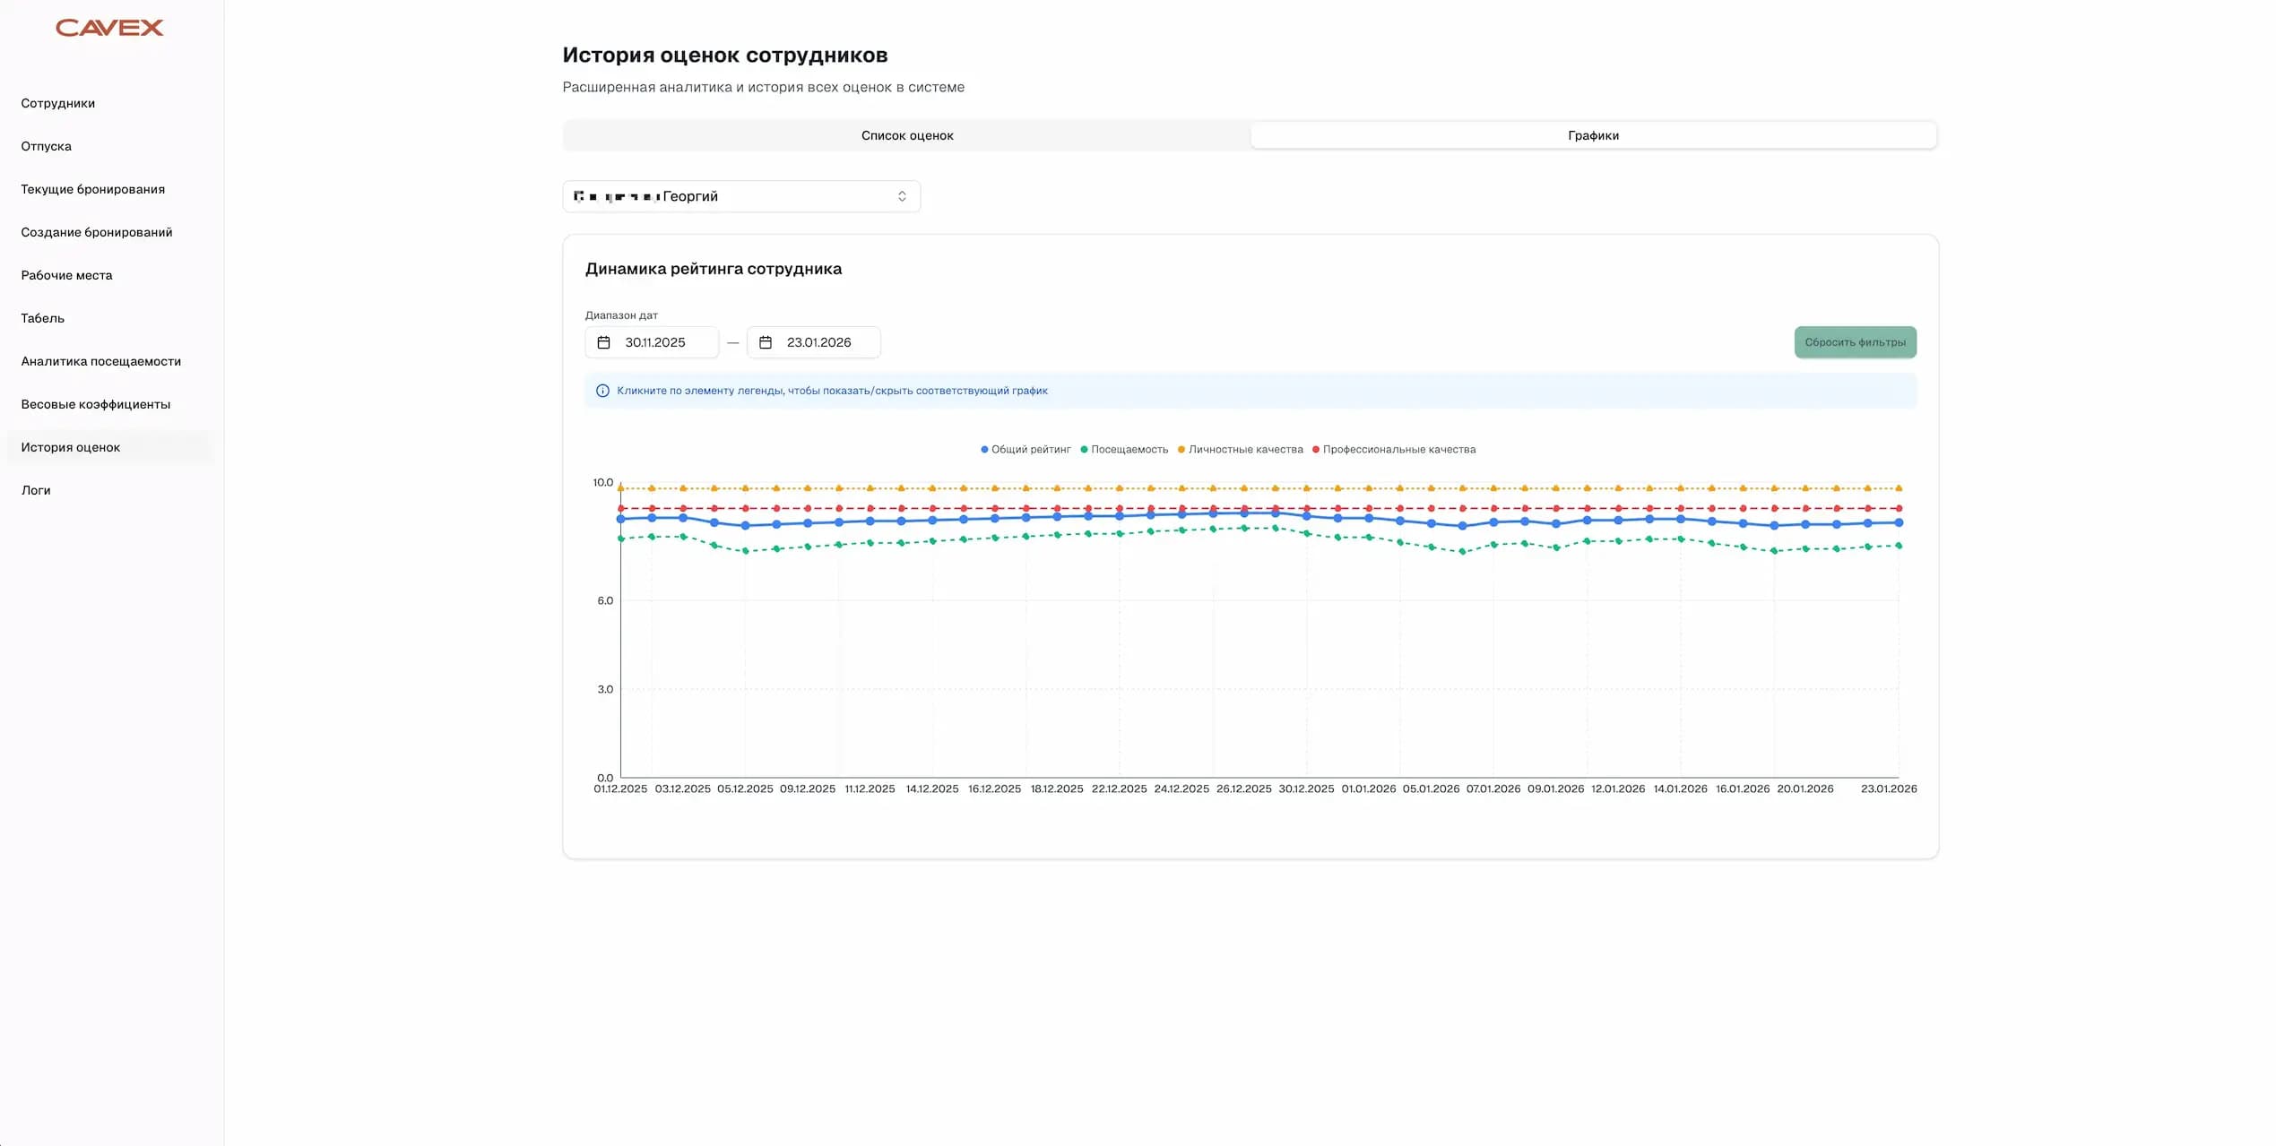
Task: Switch to the Список оценок tab
Action: click(x=907, y=135)
